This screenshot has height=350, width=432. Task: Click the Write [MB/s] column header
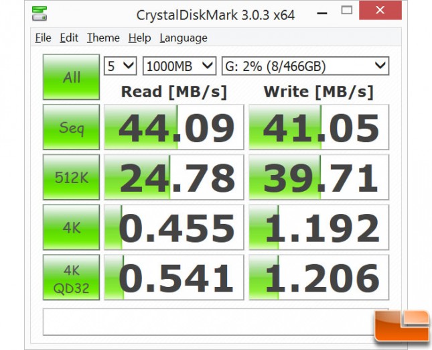319,92
